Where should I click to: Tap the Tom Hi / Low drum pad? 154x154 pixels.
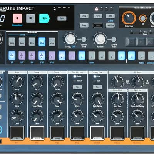(77, 133)
